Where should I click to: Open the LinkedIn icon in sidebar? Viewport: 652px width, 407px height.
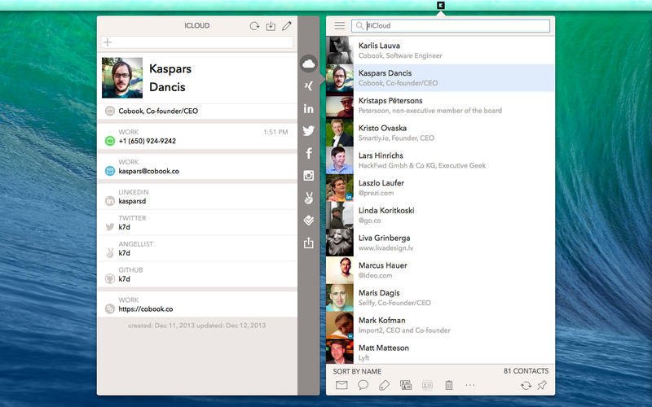click(x=308, y=108)
